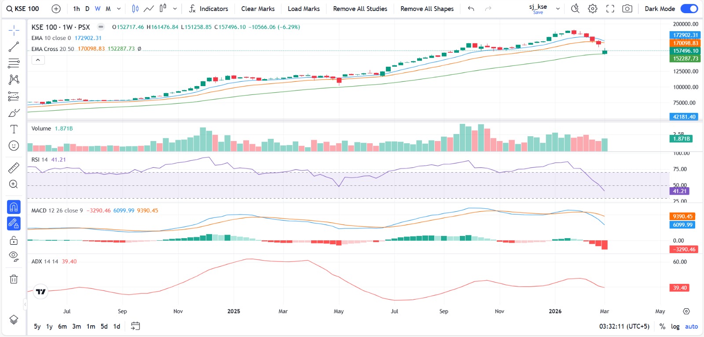
Task: Open the Indicators dialog
Action: (x=209, y=9)
